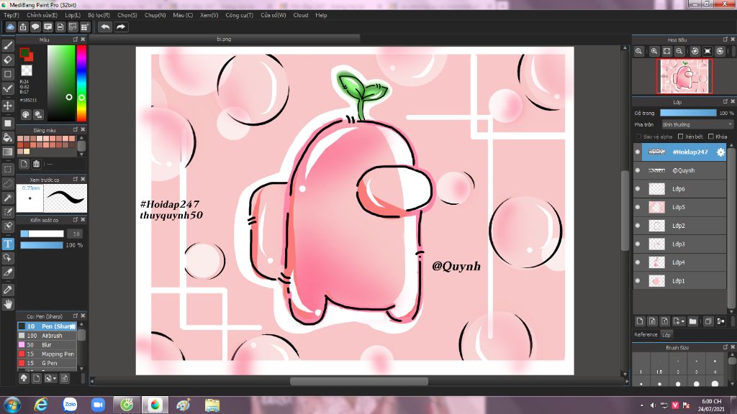737x414 pixels.
Task: Toggle the Xén bớt checkbox
Action: pyautogui.click(x=680, y=137)
